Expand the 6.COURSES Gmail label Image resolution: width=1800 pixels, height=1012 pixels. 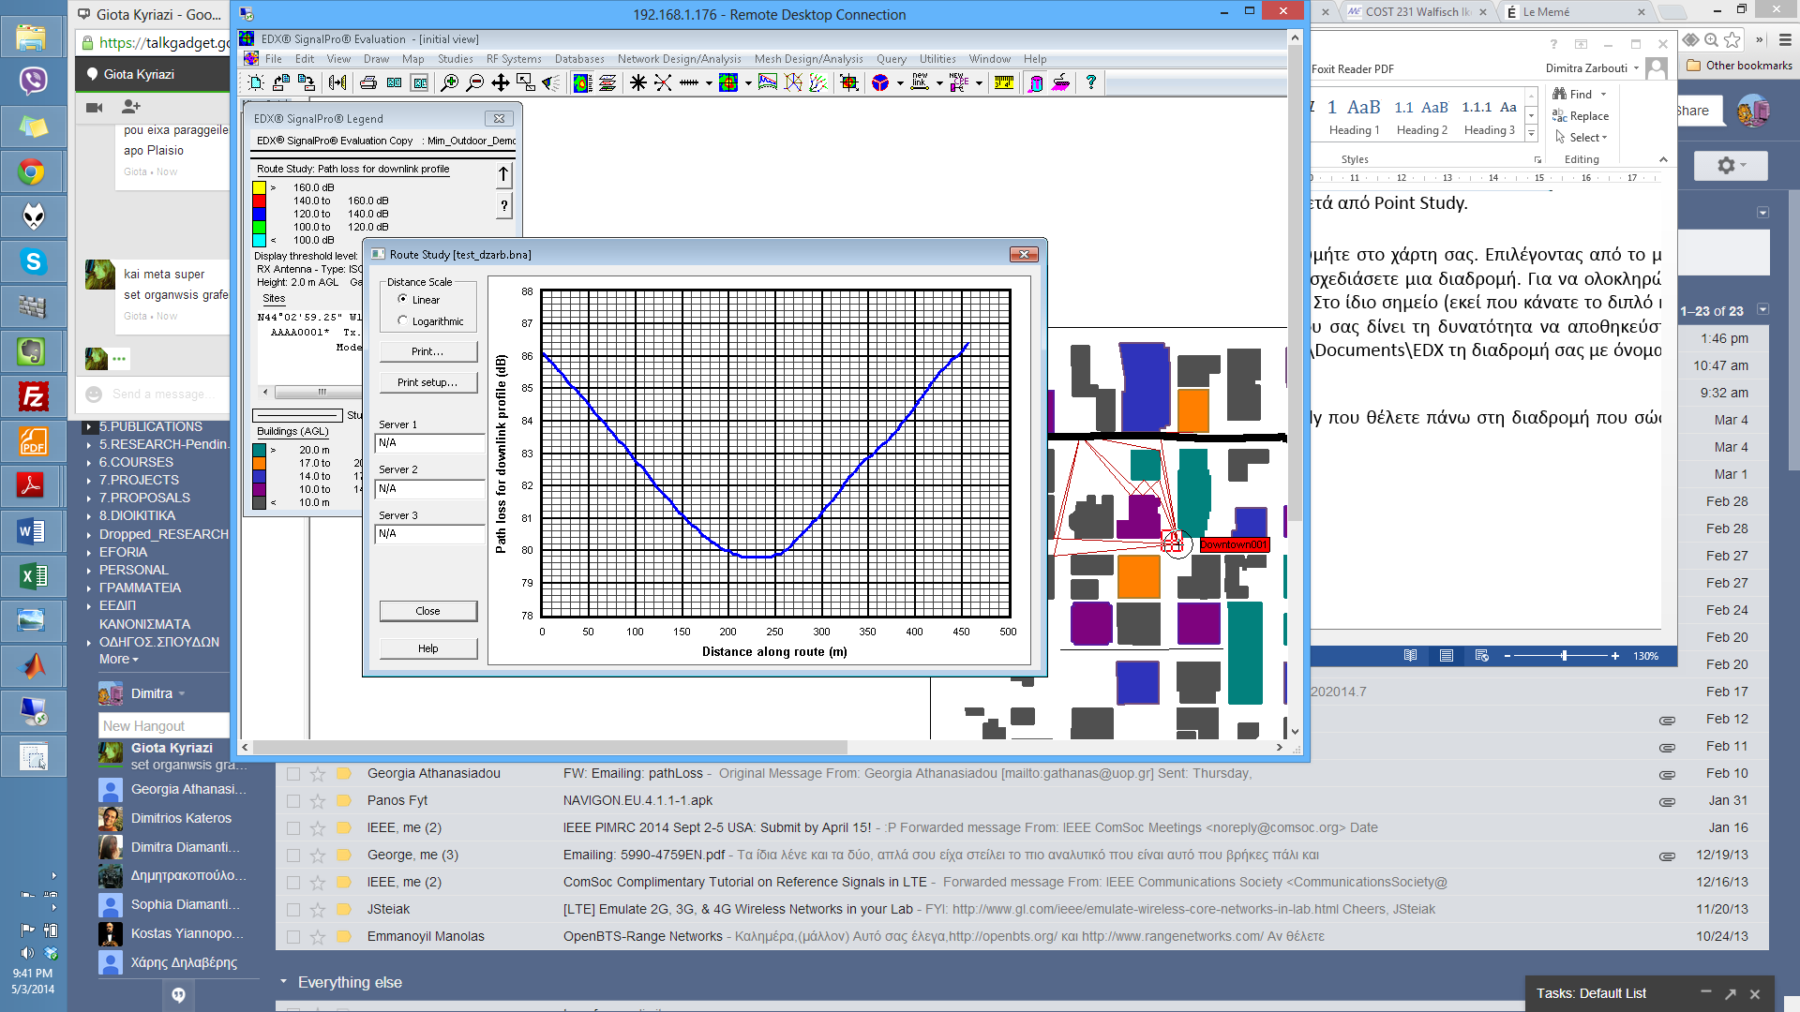89,463
